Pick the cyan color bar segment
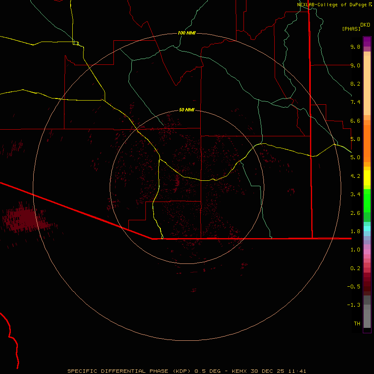 367,229
